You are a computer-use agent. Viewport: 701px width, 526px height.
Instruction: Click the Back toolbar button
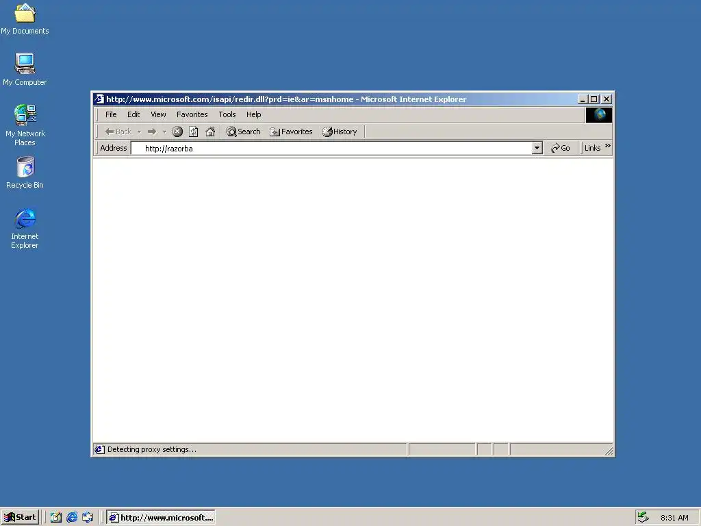tap(118, 131)
